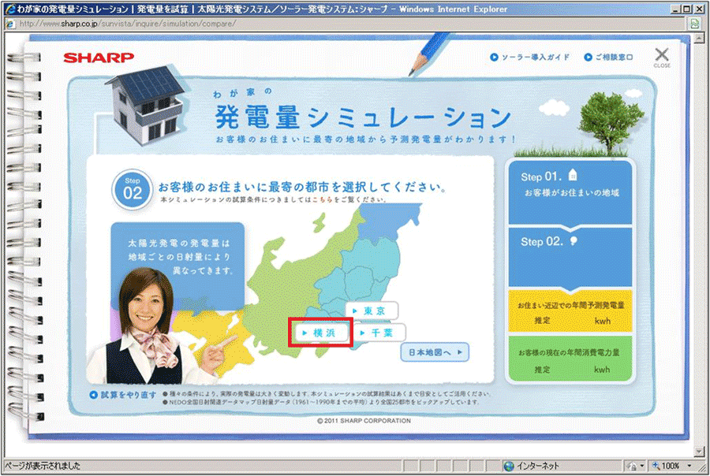Click the green 年間消費電力量 box

570,359
